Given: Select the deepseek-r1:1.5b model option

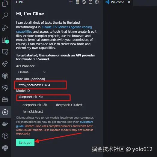Looking at the screenshot, I should (35, 105).
